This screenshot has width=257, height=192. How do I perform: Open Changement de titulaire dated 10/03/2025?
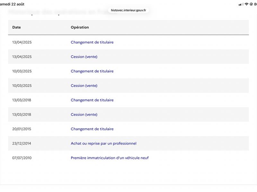coord(92,71)
